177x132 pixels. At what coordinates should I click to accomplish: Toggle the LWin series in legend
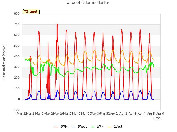(97, 127)
